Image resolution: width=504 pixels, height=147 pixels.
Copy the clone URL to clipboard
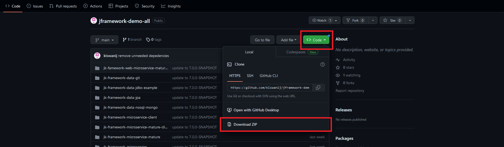318,88
